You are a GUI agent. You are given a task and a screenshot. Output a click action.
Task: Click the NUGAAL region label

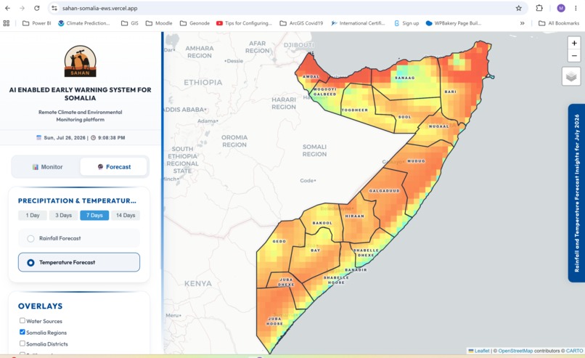click(x=438, y=126)
